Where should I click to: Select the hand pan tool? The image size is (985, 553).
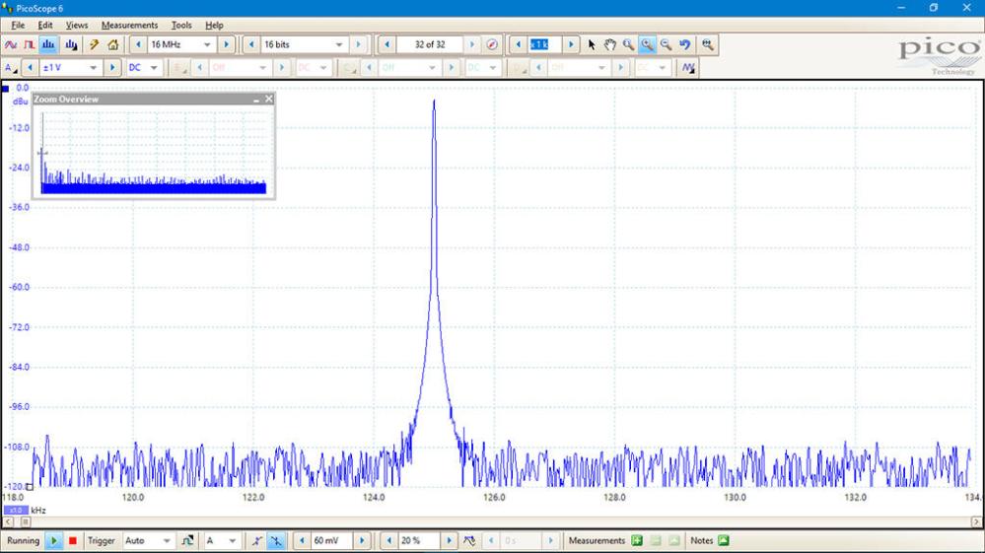[x=609, y=44]
